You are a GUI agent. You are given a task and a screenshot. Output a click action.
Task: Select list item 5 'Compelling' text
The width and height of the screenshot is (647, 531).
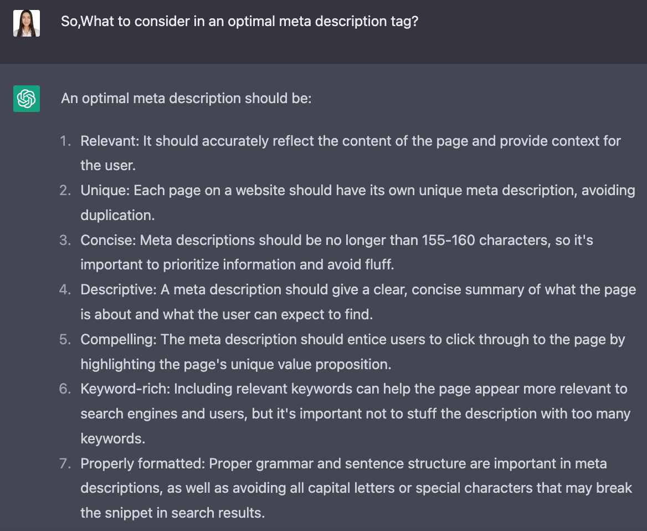[x=353, y=352]
